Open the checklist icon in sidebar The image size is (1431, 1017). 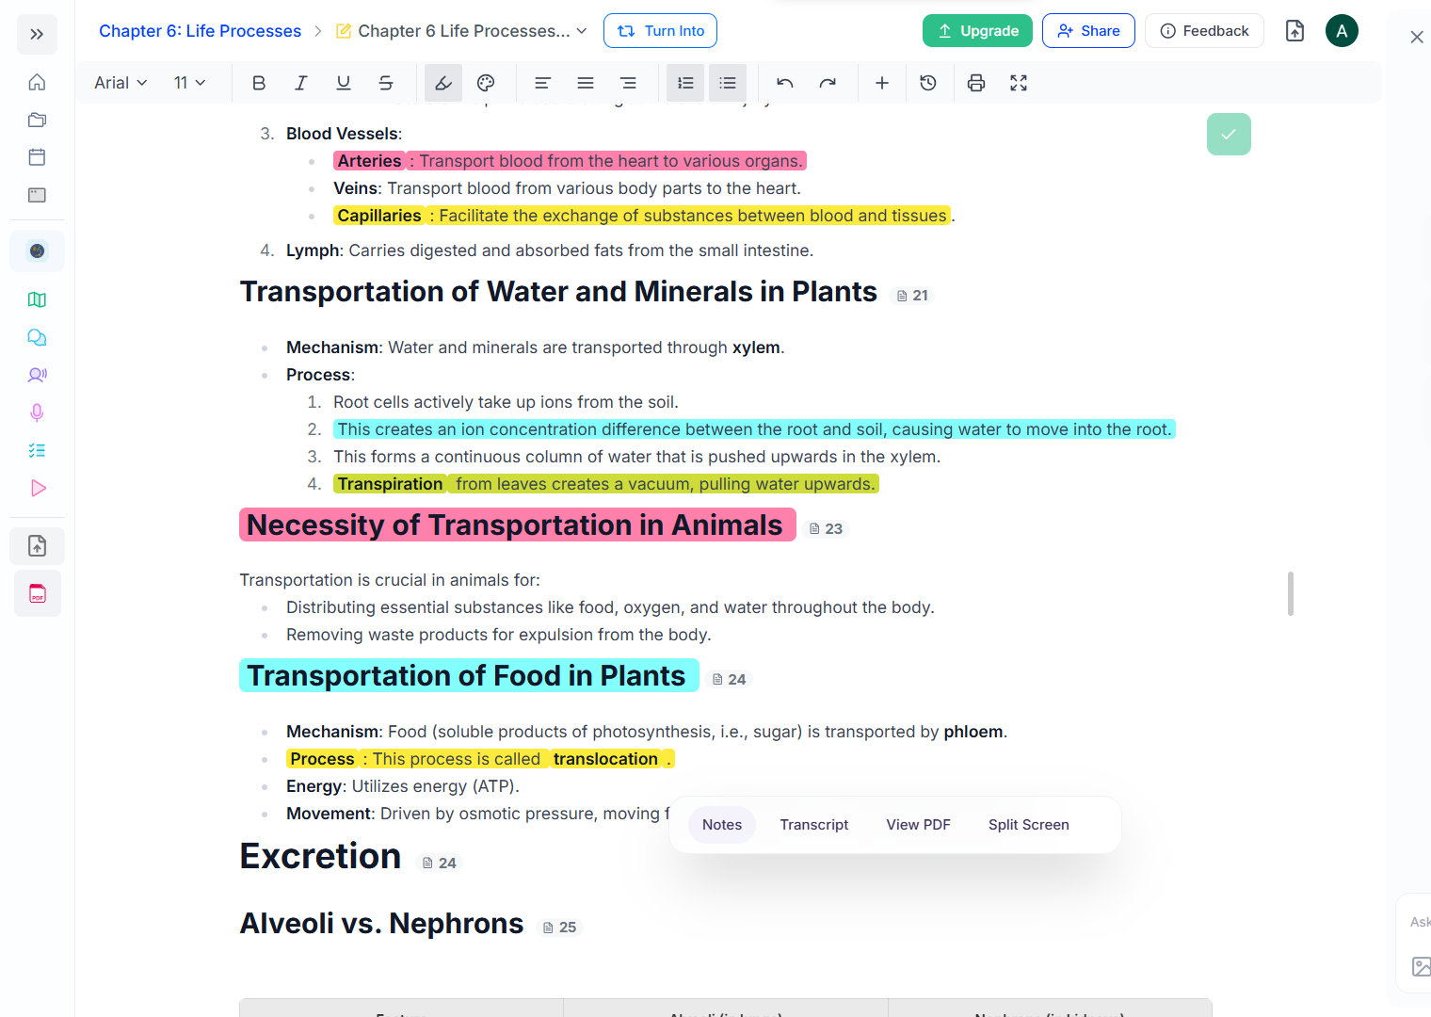(x=37, y=450)
